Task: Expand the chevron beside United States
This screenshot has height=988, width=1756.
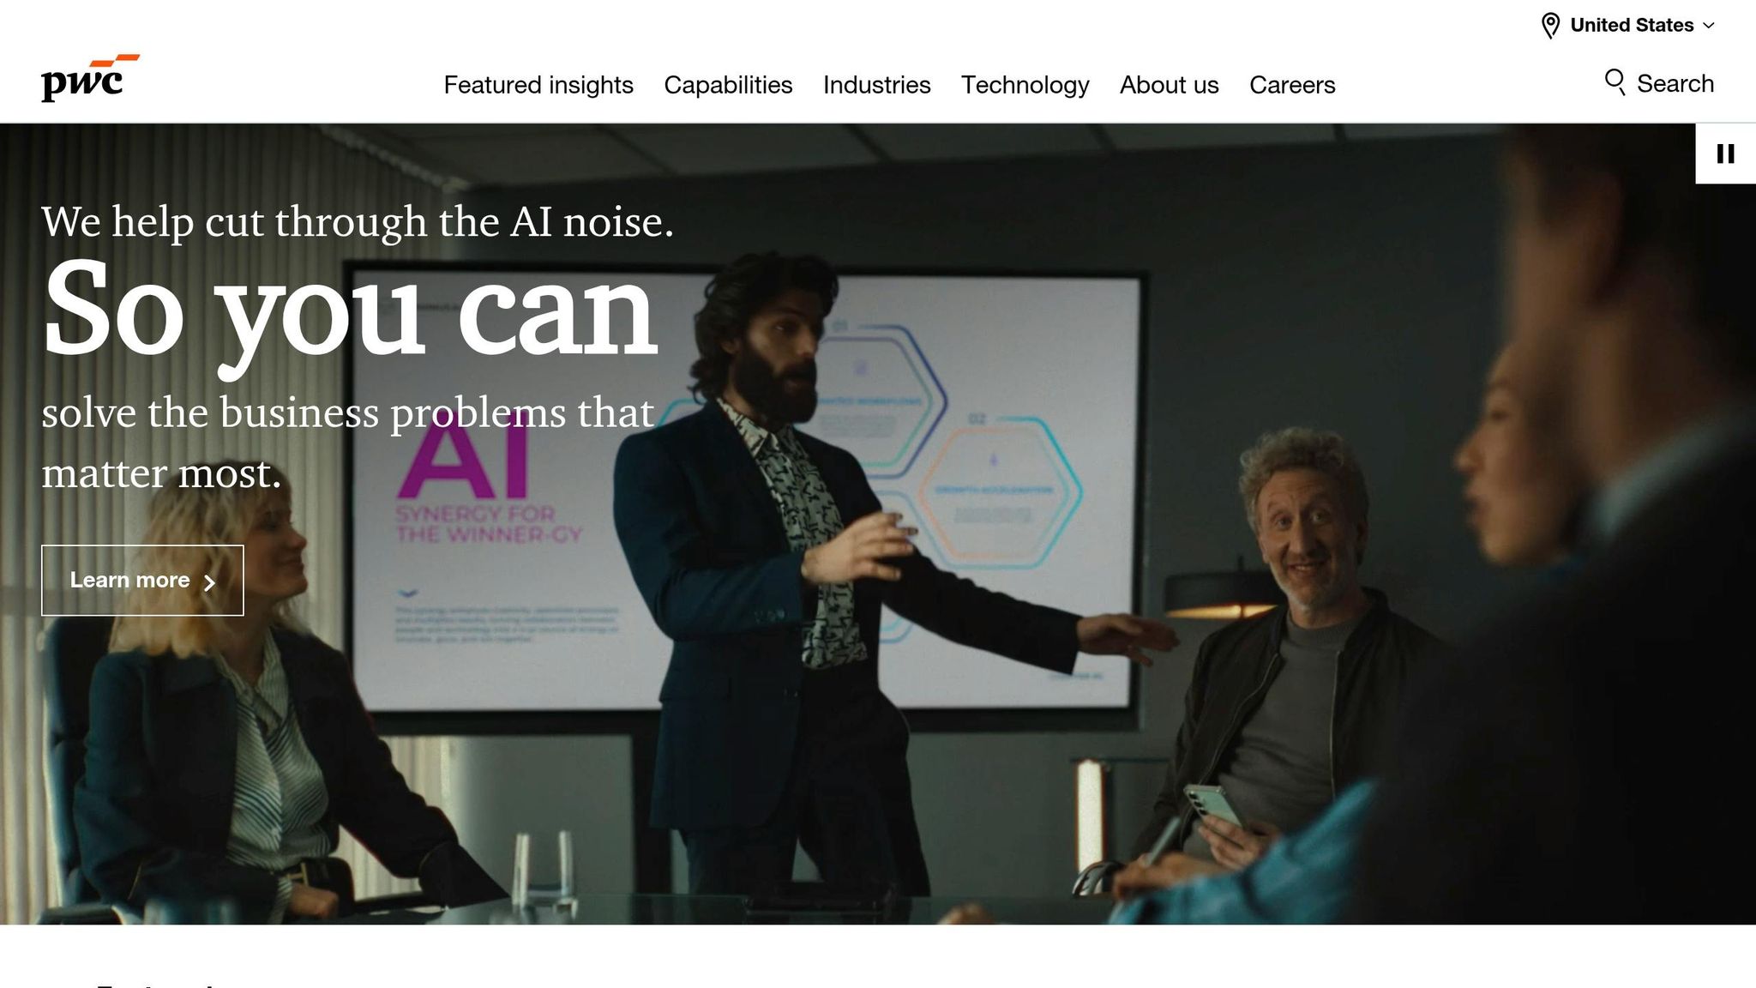Action: tap(1709, 26)
